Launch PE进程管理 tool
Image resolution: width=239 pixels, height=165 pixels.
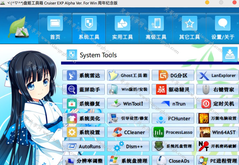(x=218, y=160)
